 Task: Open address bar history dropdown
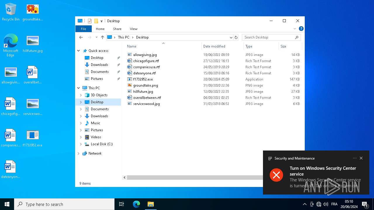(231, 37)
